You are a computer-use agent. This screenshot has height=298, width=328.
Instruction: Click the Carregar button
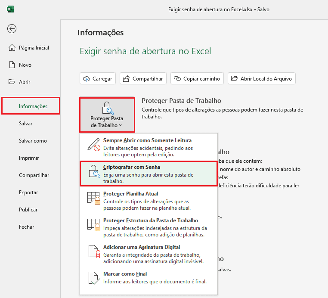point(98,79)
